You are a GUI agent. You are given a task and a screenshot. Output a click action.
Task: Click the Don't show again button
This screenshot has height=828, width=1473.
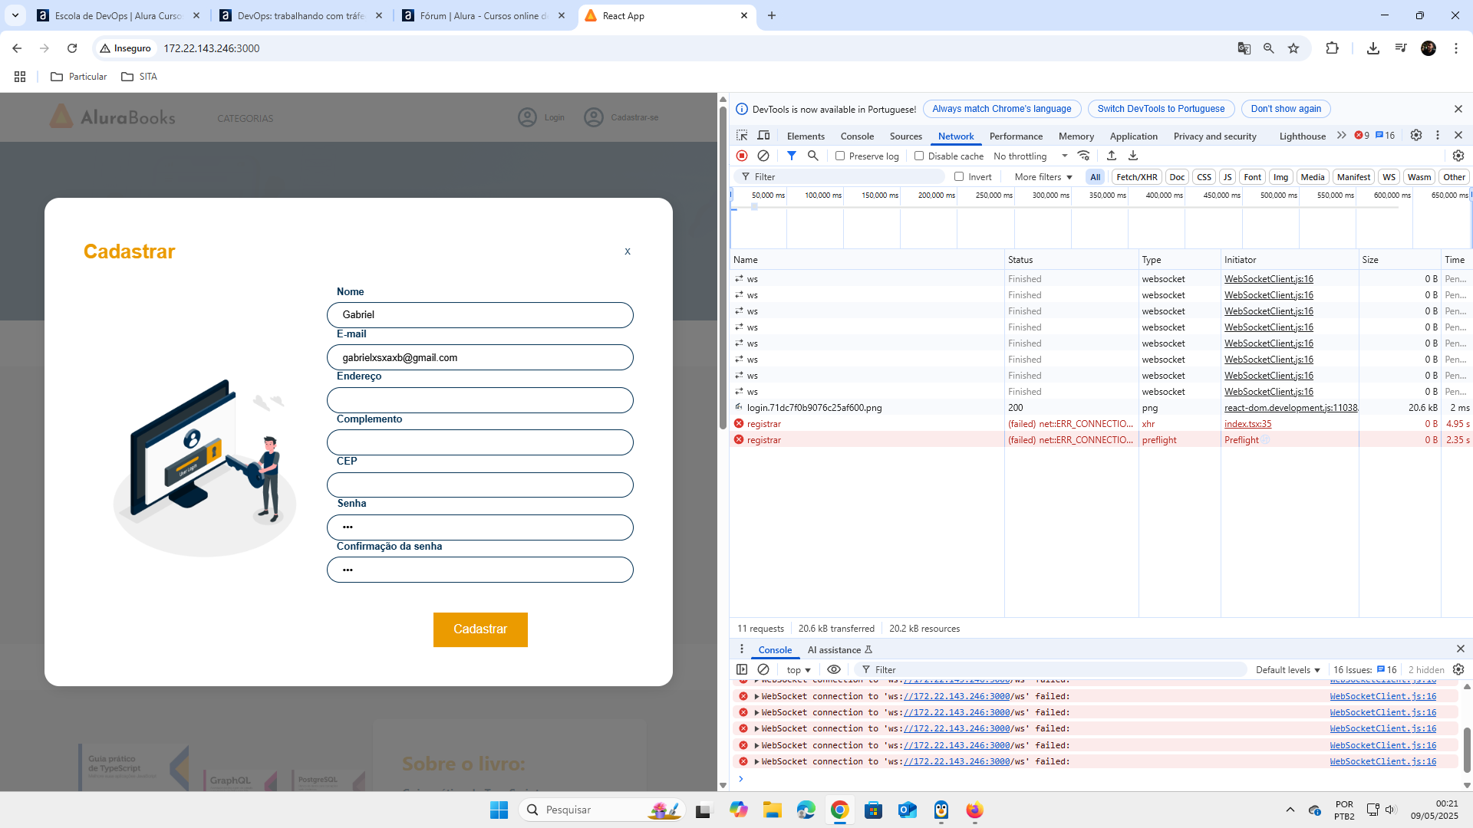coord(1286,109)
